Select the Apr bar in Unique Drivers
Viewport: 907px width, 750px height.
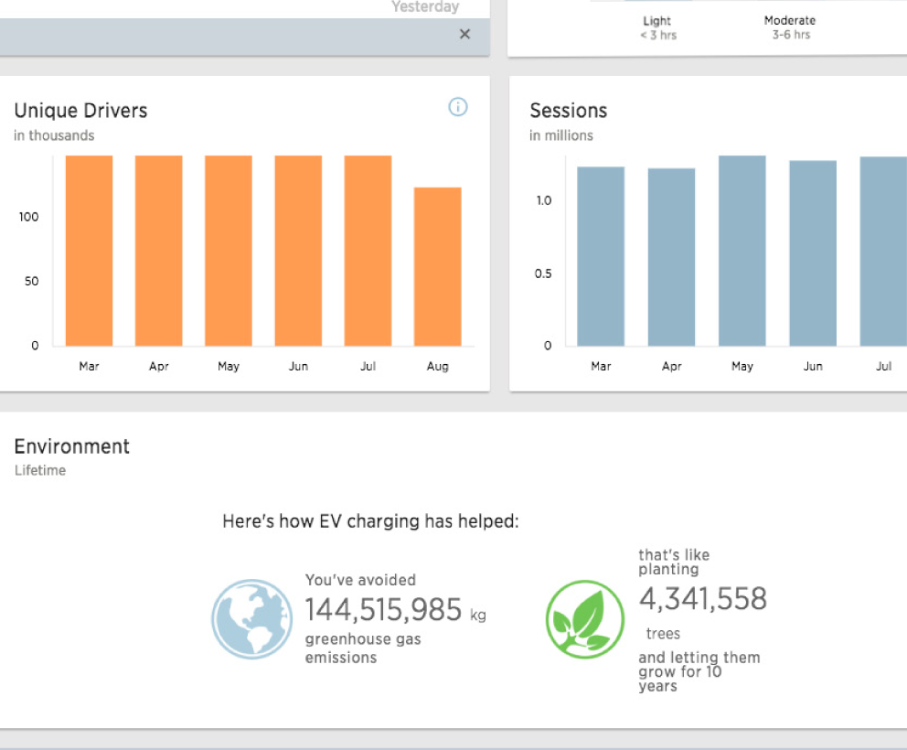click(x=159, y=252)
